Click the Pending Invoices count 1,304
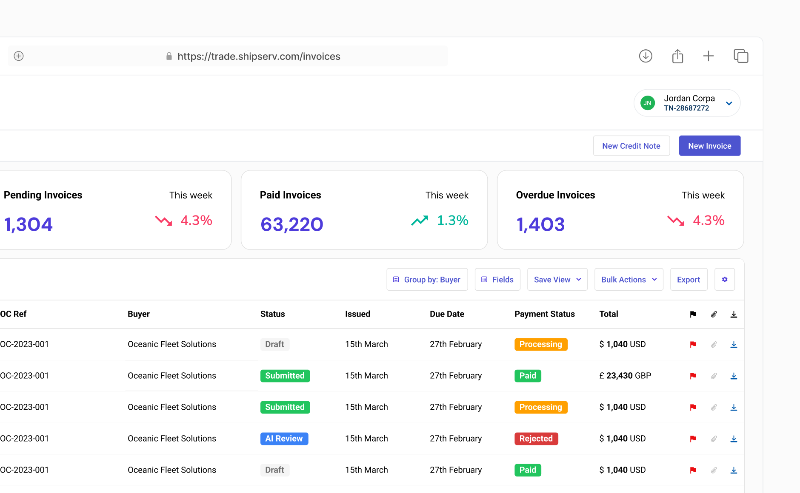 pos(28,224)
